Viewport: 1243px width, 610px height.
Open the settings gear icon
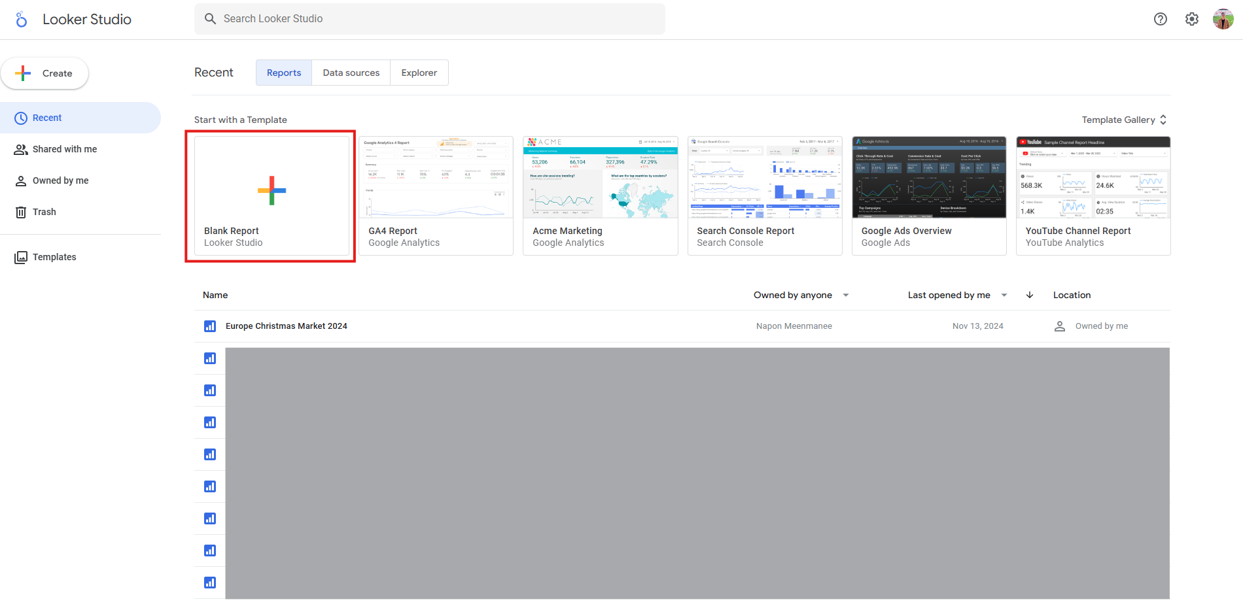point(1191,19)
